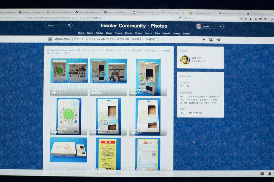Viewport: 274px width, 182px height.
Task: Click the album title in the album bar
Action: tap(108, 39)
